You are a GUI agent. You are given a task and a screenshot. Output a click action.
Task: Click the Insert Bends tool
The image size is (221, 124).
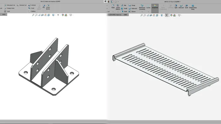click(x=48, y=7)
